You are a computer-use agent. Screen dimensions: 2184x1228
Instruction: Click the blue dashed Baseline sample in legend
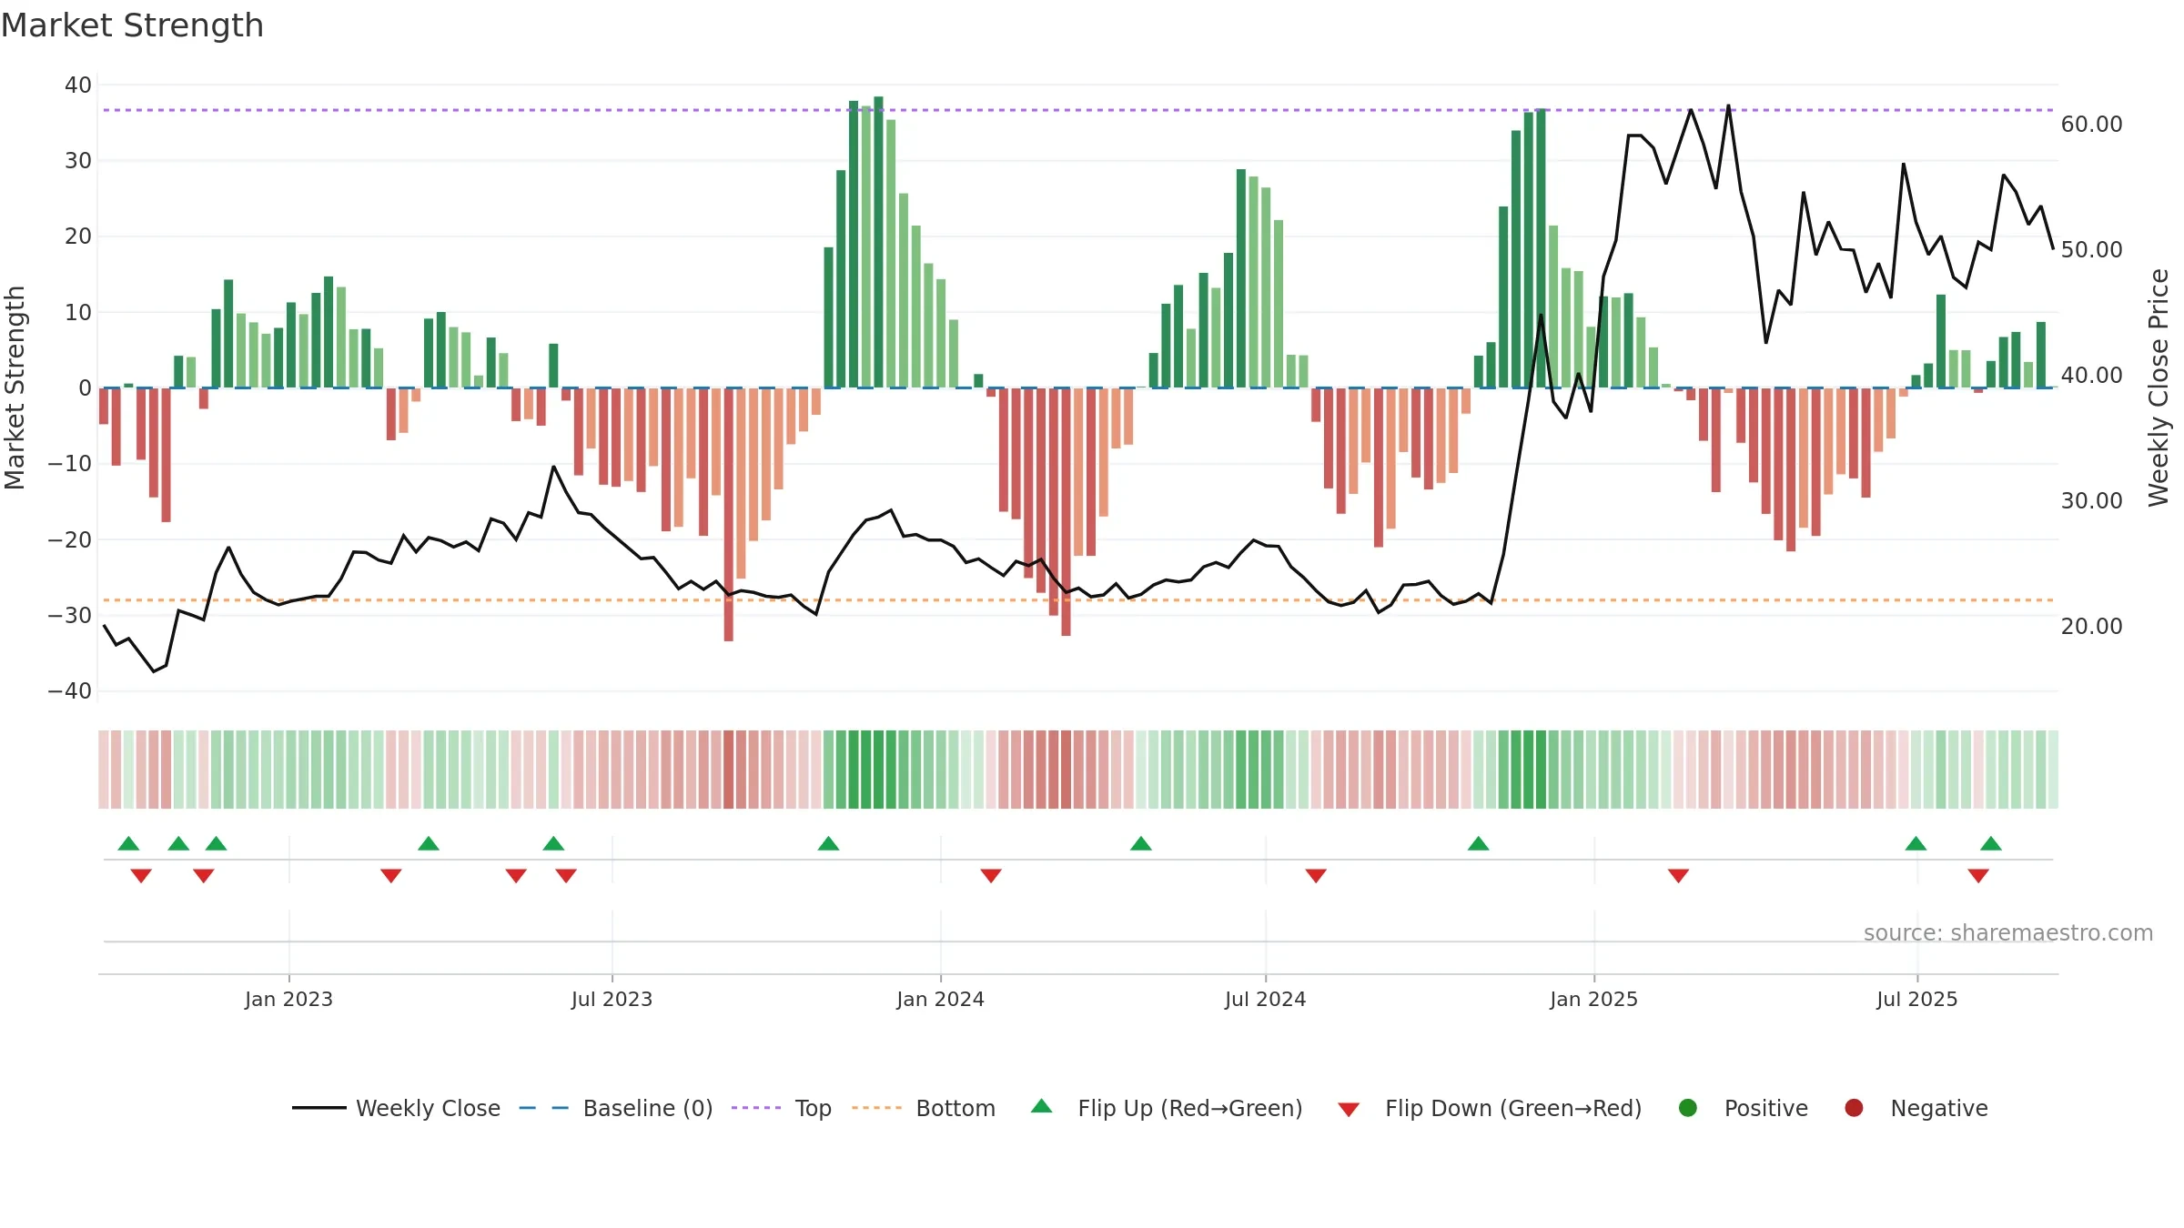[544, 1108]
